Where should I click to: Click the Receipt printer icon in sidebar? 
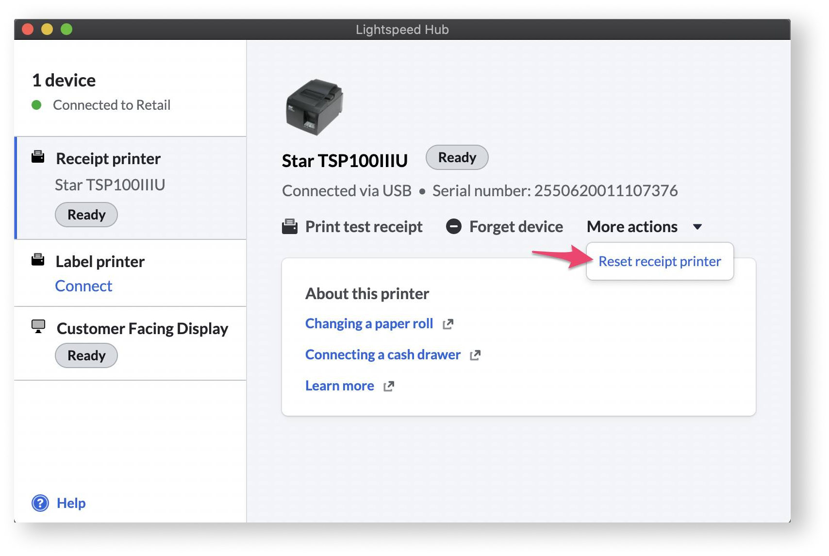click(38, 157)
